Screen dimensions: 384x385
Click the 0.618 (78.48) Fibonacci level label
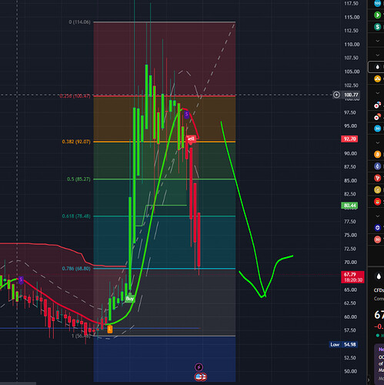[76, 216]
